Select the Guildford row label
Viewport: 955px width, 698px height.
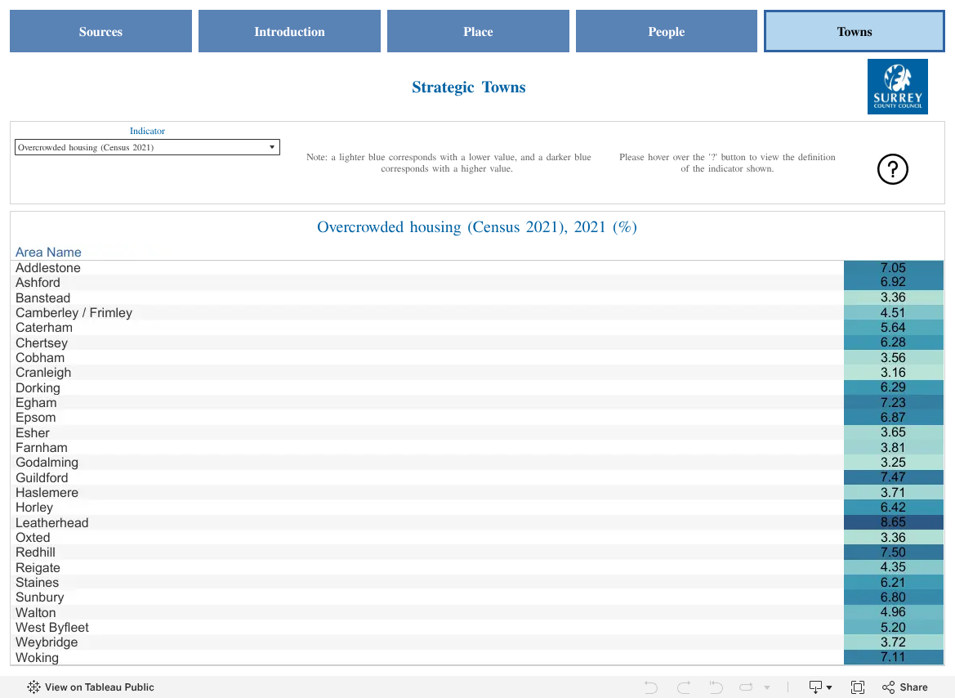coord(42,478)
